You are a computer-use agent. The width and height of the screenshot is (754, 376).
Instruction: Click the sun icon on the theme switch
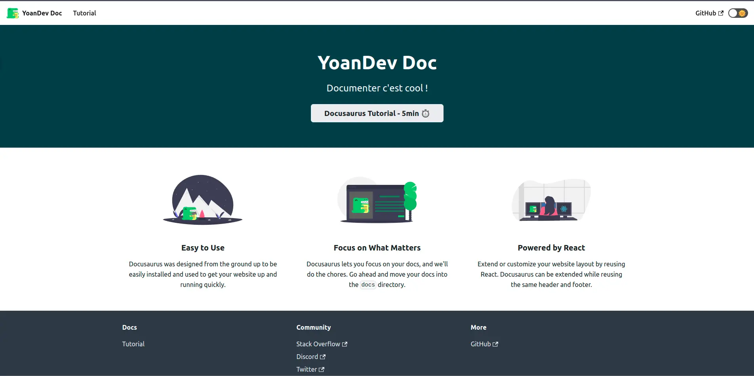(742, 13)
